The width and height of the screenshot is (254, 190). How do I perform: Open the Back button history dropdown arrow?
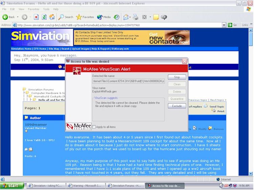pyautogui.click(x=17, y=17)
